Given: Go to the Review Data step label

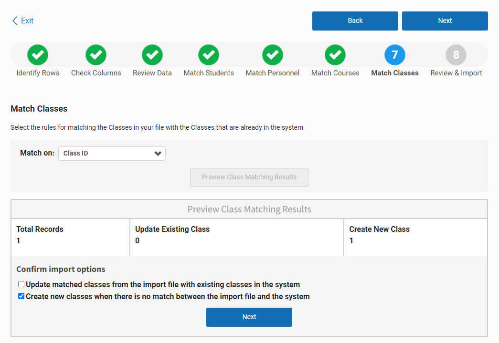Looking at the screenshot, I should click(x=152, y=73).
